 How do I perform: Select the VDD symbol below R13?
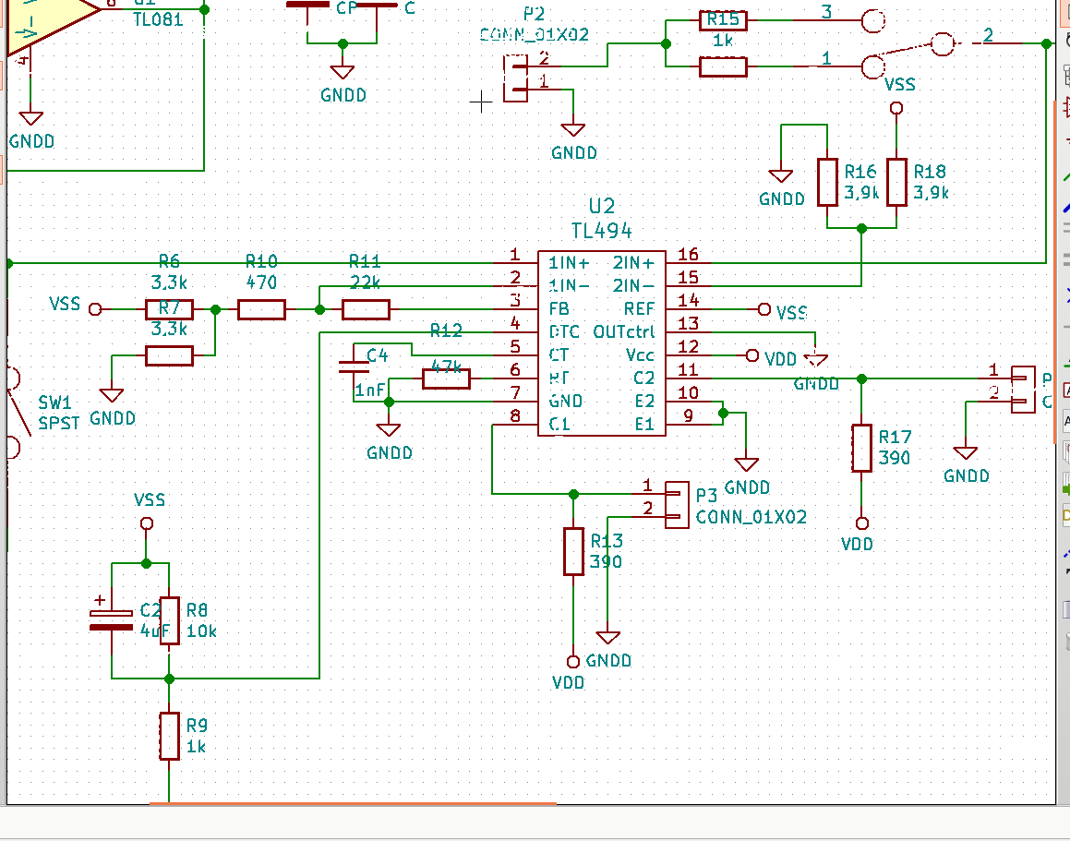[573, 662]
